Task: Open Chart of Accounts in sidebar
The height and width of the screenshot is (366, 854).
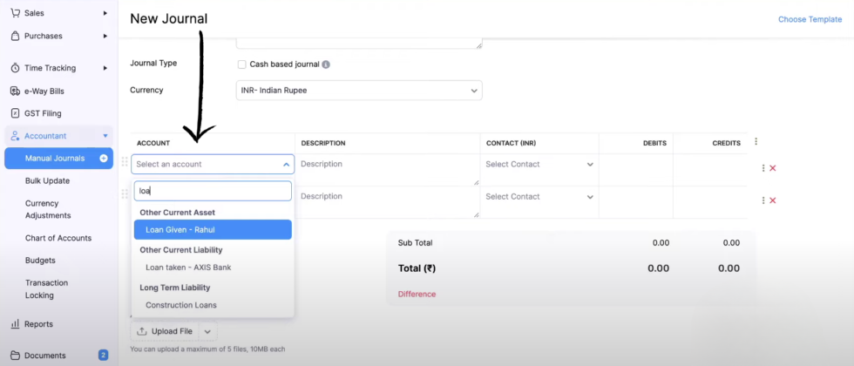Action: click(x=58, y=238)
